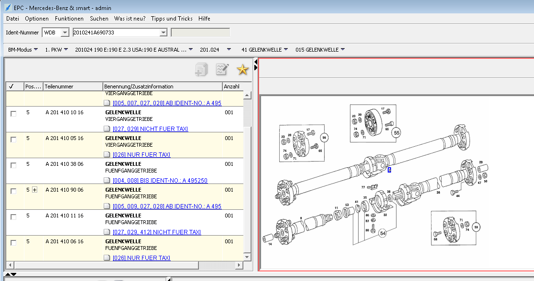Click the add-to-shopping-list document icon
Image resolution: width=534 pixels, height=281 pixels.
tap(201, 69)
